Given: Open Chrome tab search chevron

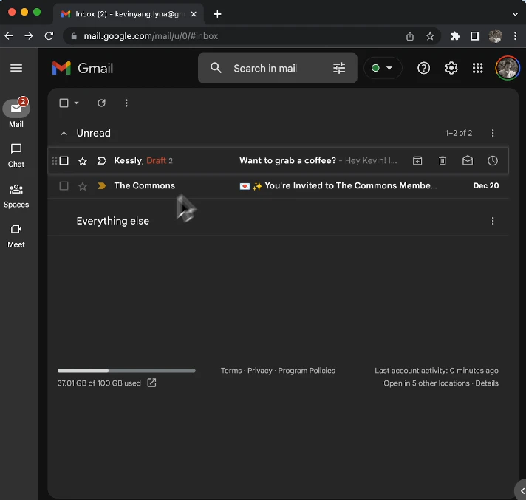Looking at the screenshot, I should tap(515, 14).
